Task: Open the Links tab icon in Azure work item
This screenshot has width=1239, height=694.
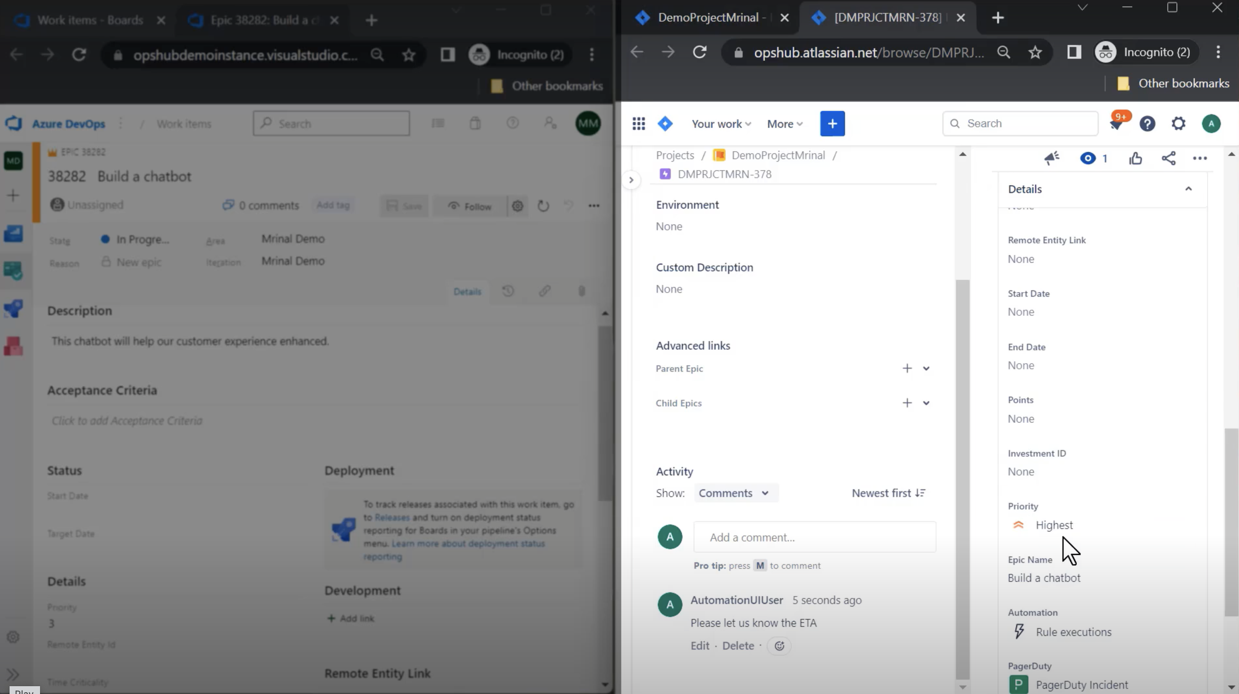Action: pos(545,291)
